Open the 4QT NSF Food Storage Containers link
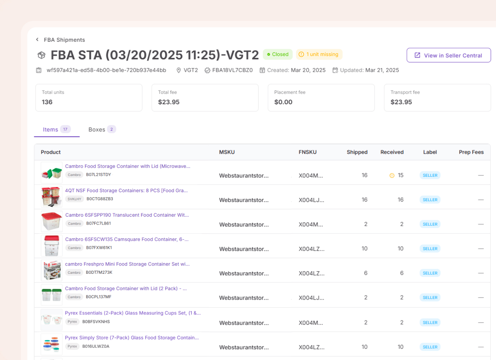This screenshot has height=360, width=496. click(x=126, y=191)
